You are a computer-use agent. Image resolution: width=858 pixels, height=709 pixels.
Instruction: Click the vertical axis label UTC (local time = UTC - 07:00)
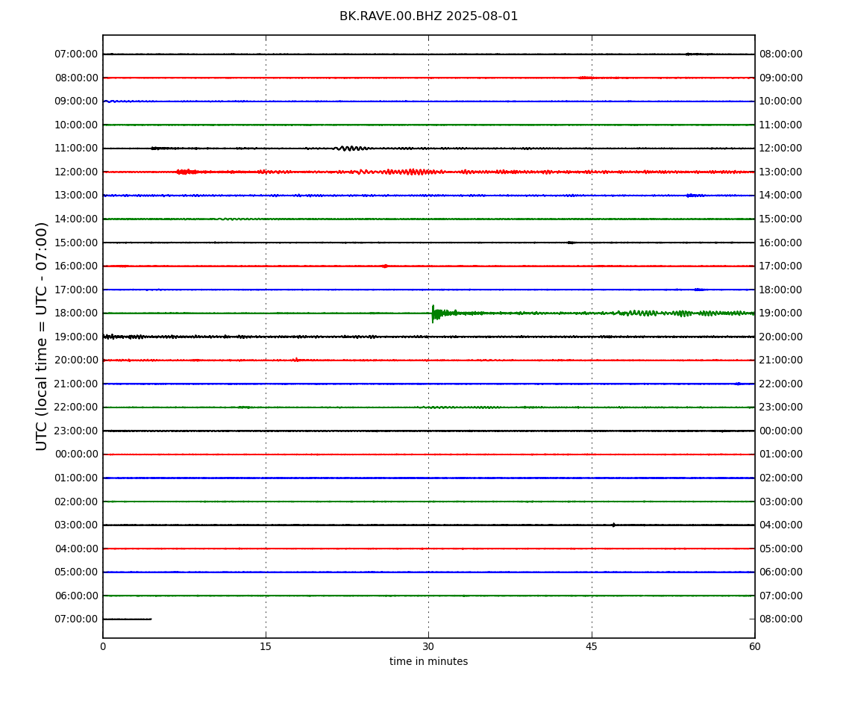click(x=42, y=337)
